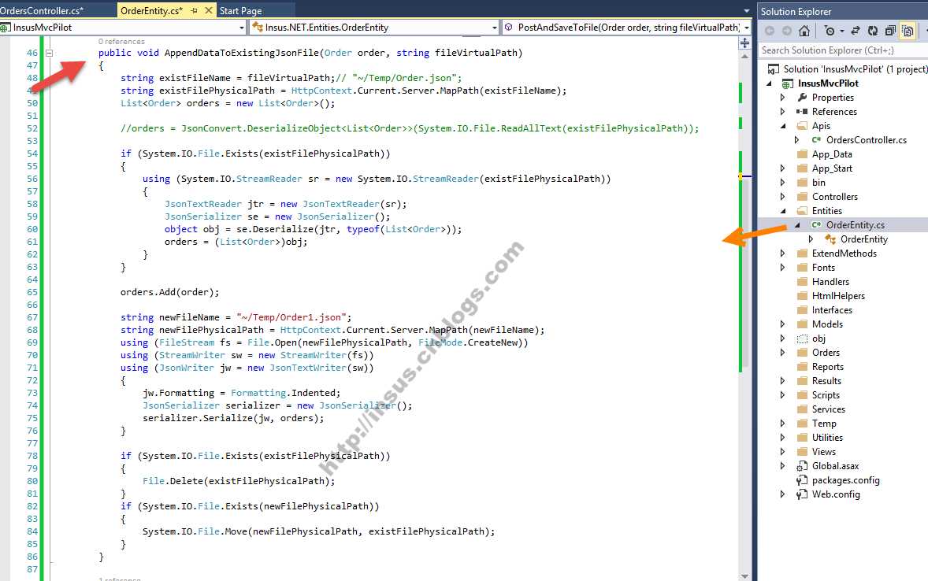Click the Search Solution Explorer field
Viewport: 928px width, 581px height.
coord(843,50)
